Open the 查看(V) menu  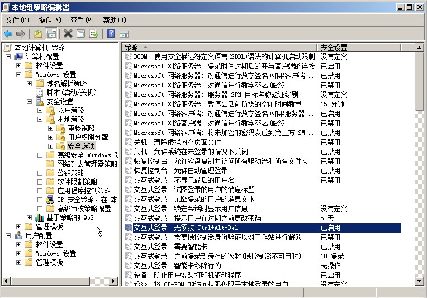[x=82, y=20]
